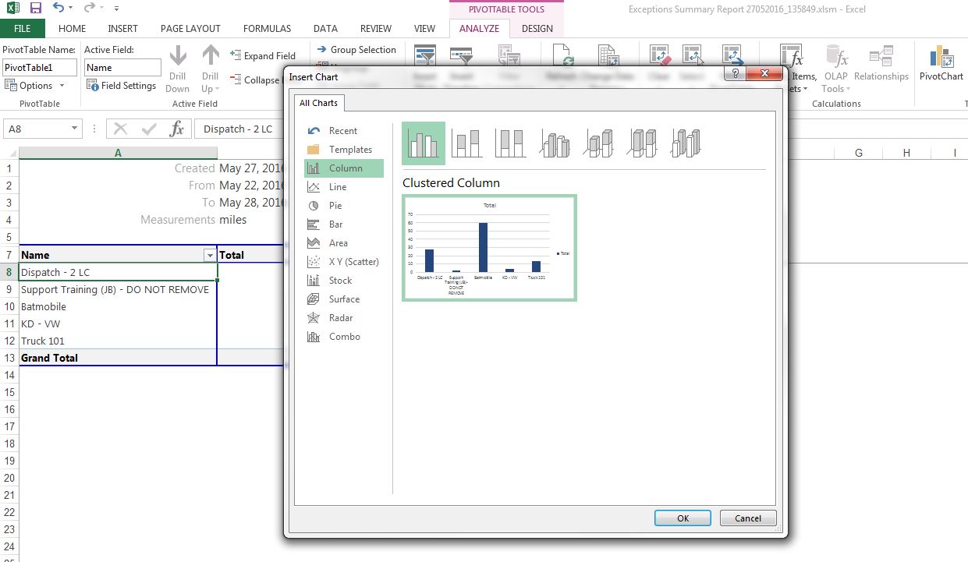Choose Radar chart category
This screenshot has height=562, width=968.
click(344, 318)
